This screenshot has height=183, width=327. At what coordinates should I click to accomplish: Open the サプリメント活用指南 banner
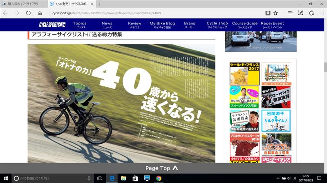coord(244,121)
